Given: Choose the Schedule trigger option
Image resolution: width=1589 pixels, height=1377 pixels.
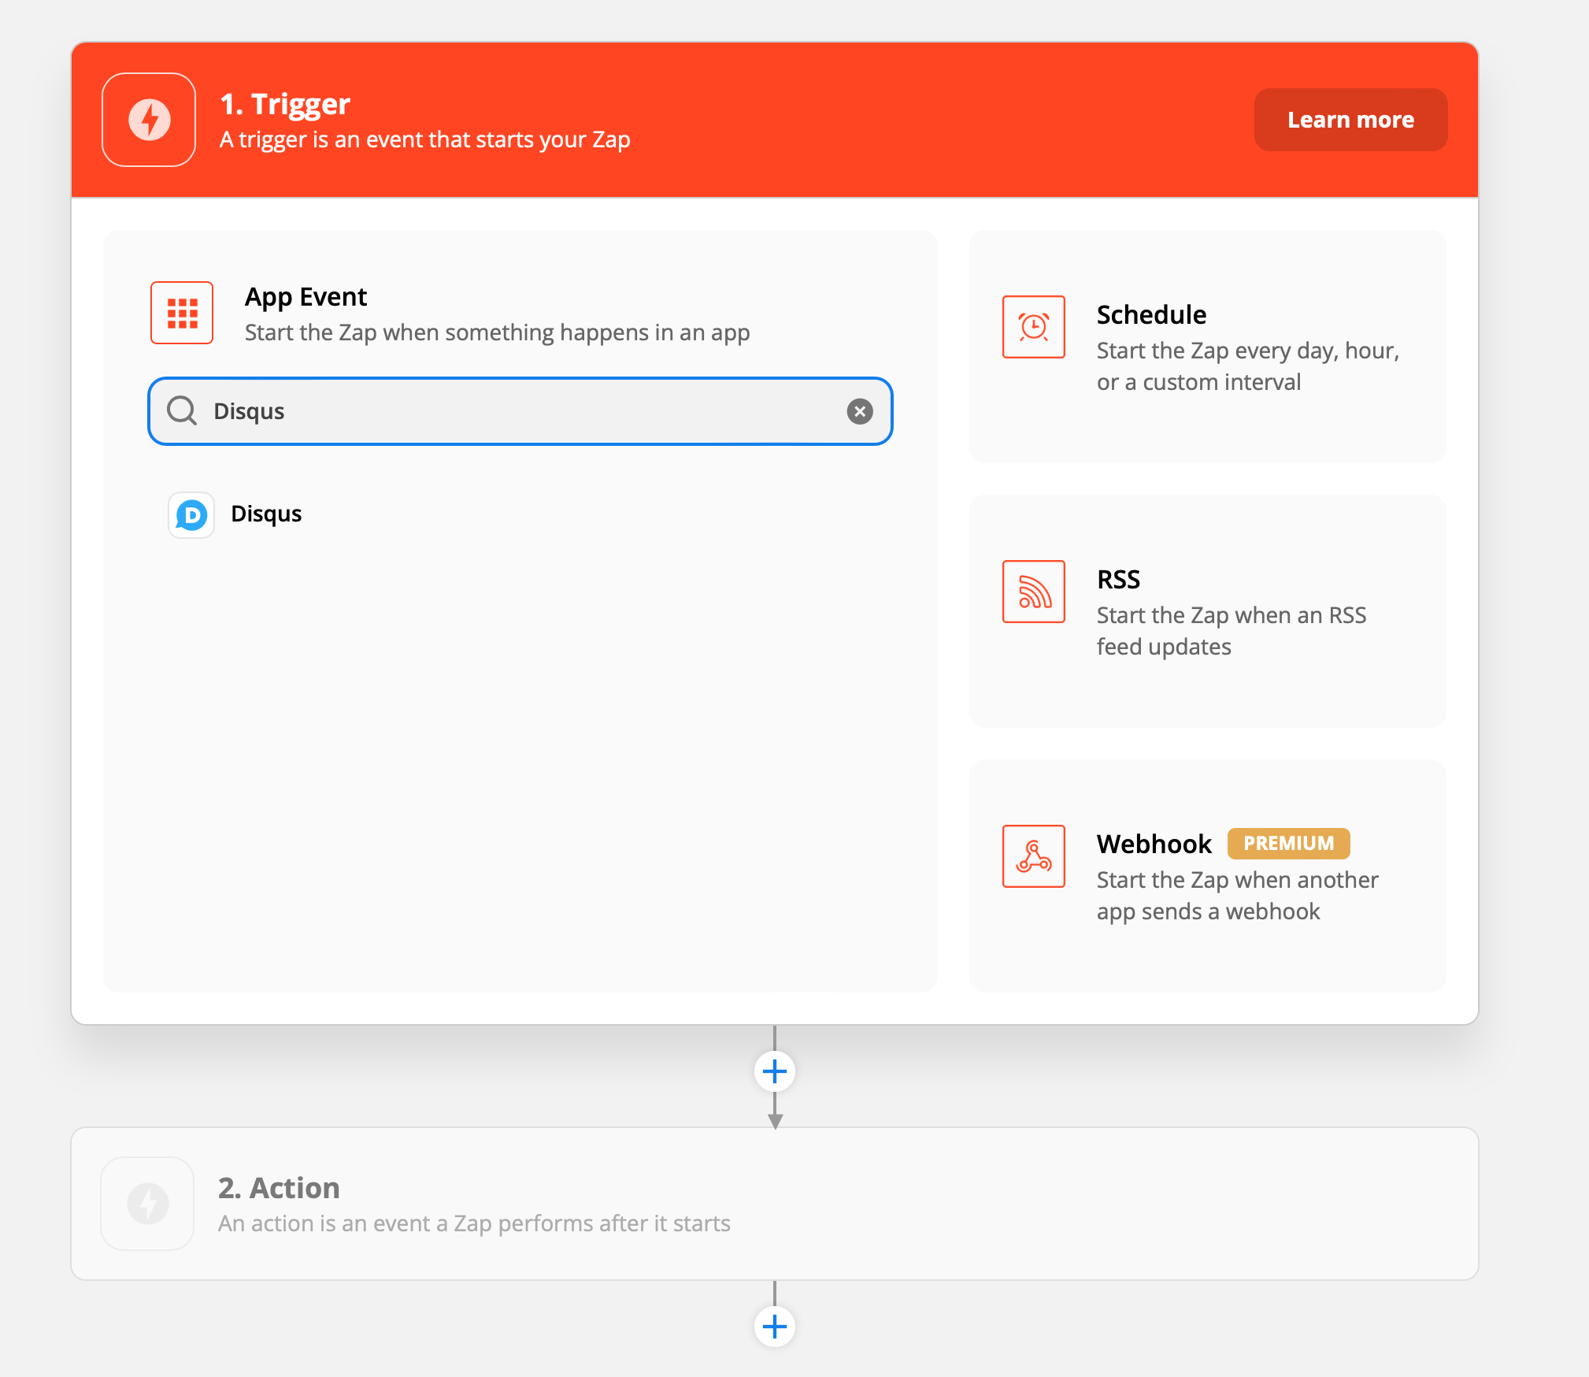Looking at the screenshot, I should (x=1207, y=347).
